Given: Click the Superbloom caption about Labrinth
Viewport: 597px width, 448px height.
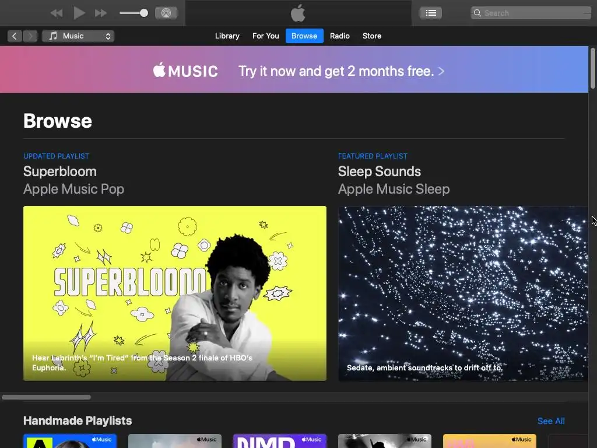Looking at the screenshot, I should coord(142,363).
